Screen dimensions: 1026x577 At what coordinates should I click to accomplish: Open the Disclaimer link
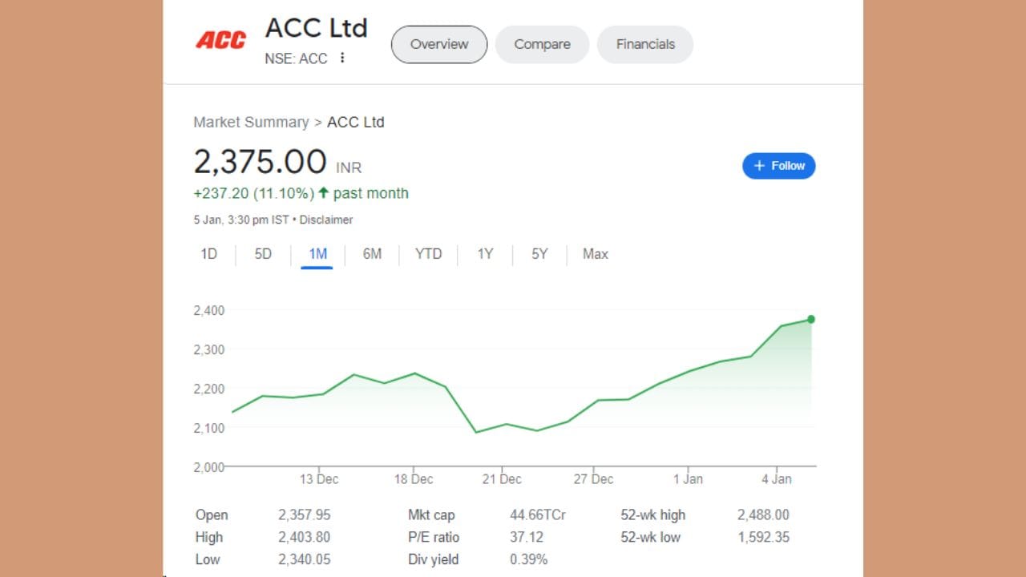click(326, 220)
